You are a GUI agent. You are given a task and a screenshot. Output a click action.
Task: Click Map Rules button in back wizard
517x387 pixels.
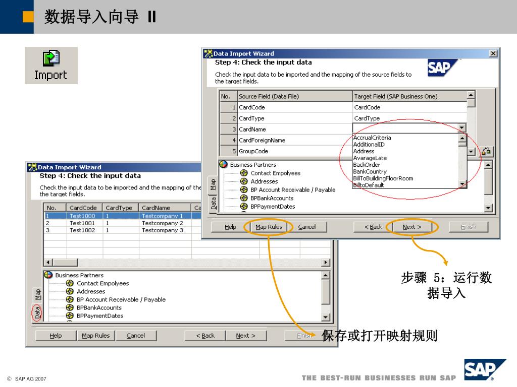tap(95, 336)
